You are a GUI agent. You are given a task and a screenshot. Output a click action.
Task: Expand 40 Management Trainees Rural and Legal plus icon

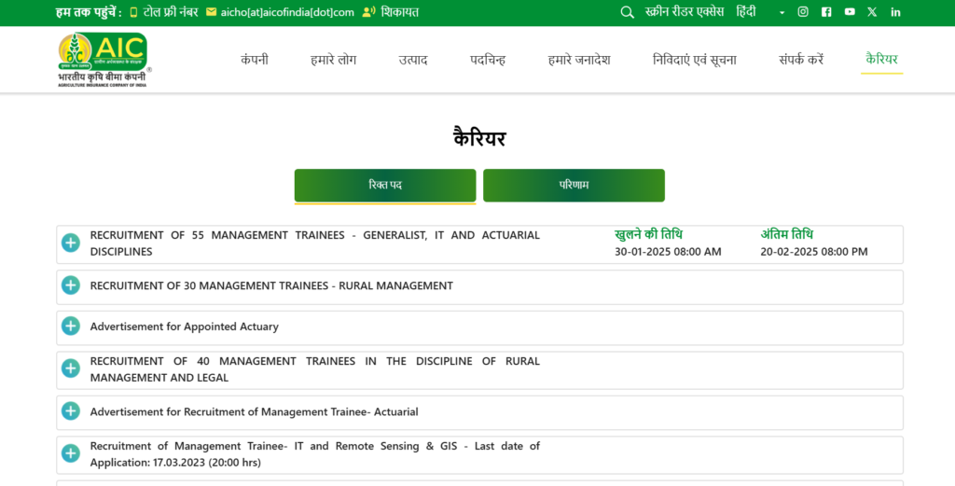tap(71, 368)
